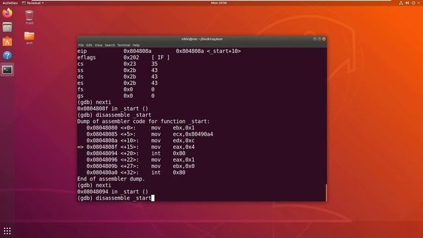Click the terminal title bar text
The image size is (423, 238).
point(202,39)
